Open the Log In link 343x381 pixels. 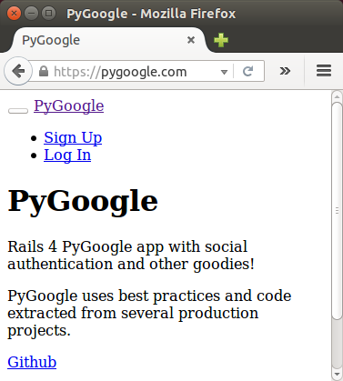click(x=67, y=155)
